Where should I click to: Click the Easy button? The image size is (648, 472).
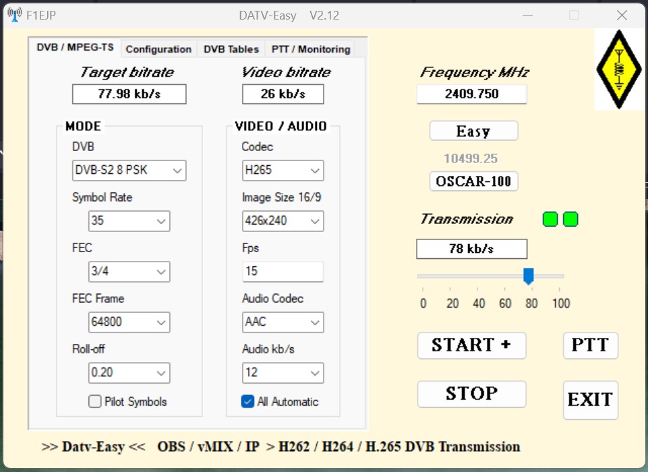coord(473,131)
